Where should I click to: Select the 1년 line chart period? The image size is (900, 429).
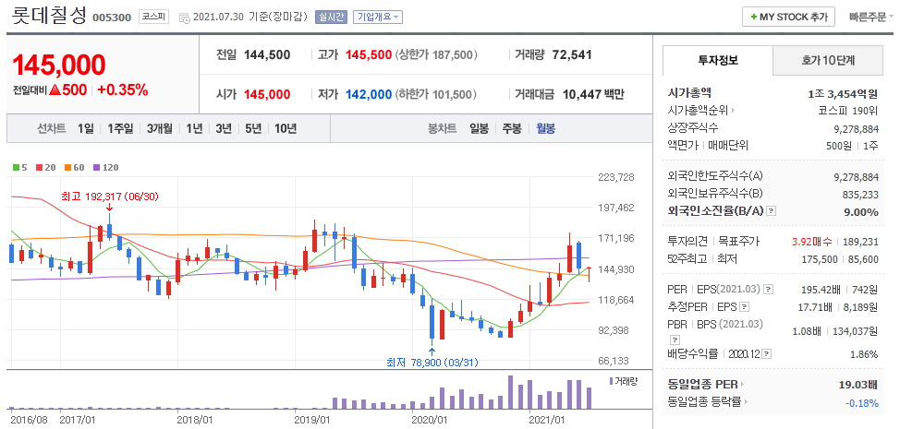tap(194, 128)
